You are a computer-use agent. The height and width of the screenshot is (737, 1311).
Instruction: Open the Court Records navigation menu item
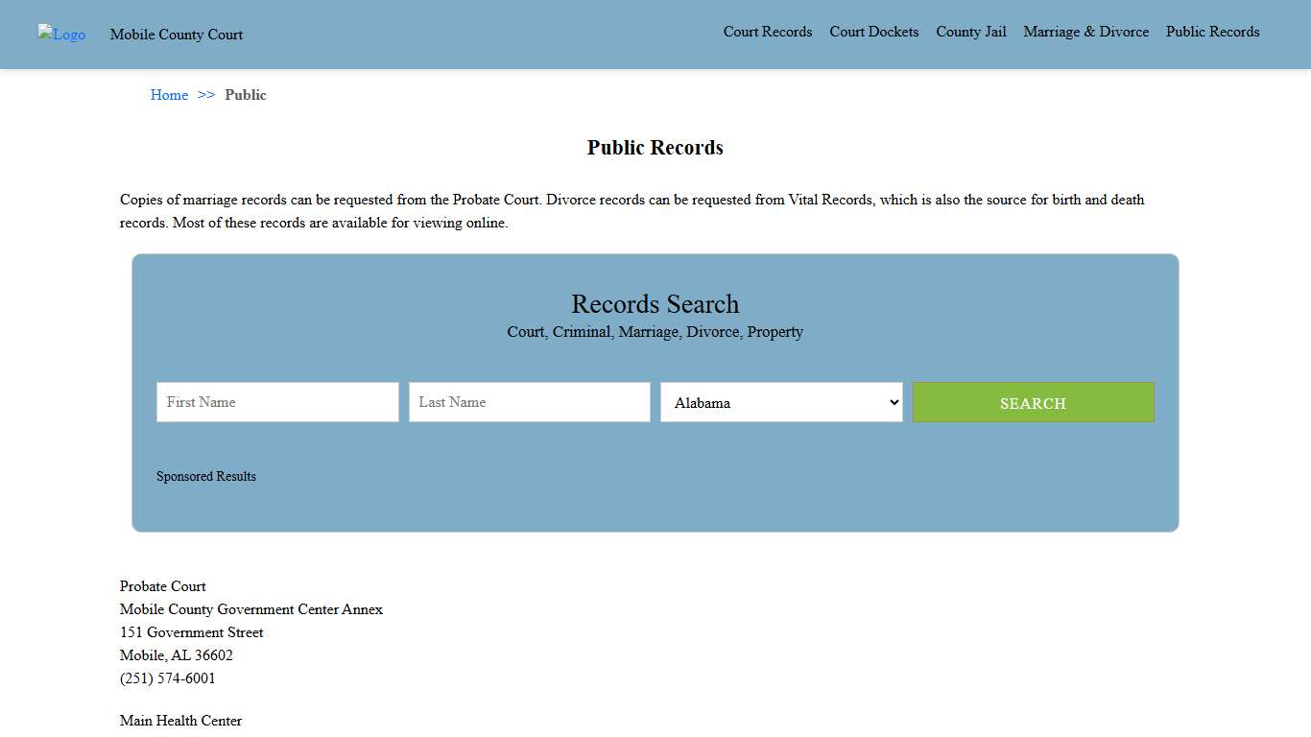(x=767, y=32)
